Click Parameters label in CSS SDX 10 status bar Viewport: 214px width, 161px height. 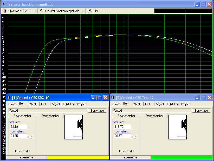(x=26, y=158)
